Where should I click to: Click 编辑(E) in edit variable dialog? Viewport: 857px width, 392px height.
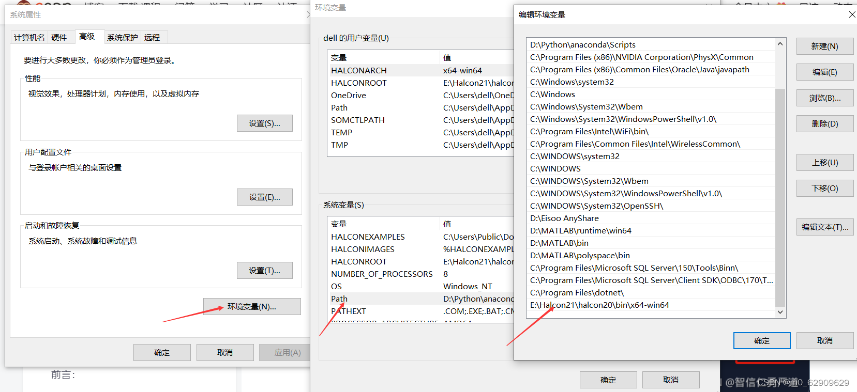825,72
